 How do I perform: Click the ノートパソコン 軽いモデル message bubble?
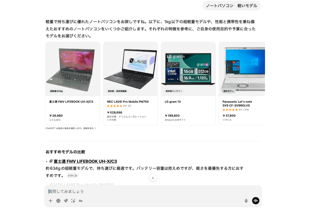click(x=231, y=6)
